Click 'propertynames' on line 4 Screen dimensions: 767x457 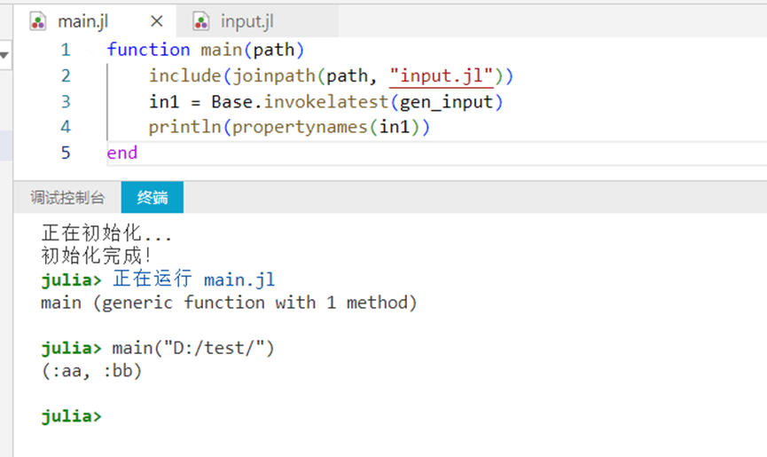300,128
